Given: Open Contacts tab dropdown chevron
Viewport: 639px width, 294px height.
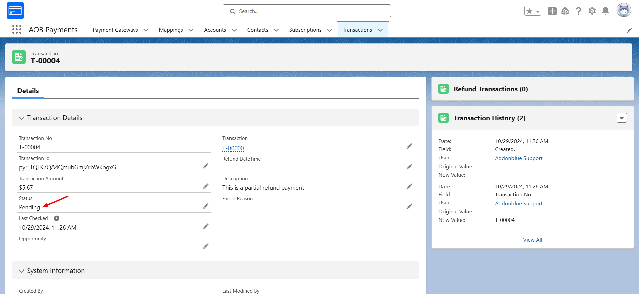Looking at the screenshot, I should [276, 30].
